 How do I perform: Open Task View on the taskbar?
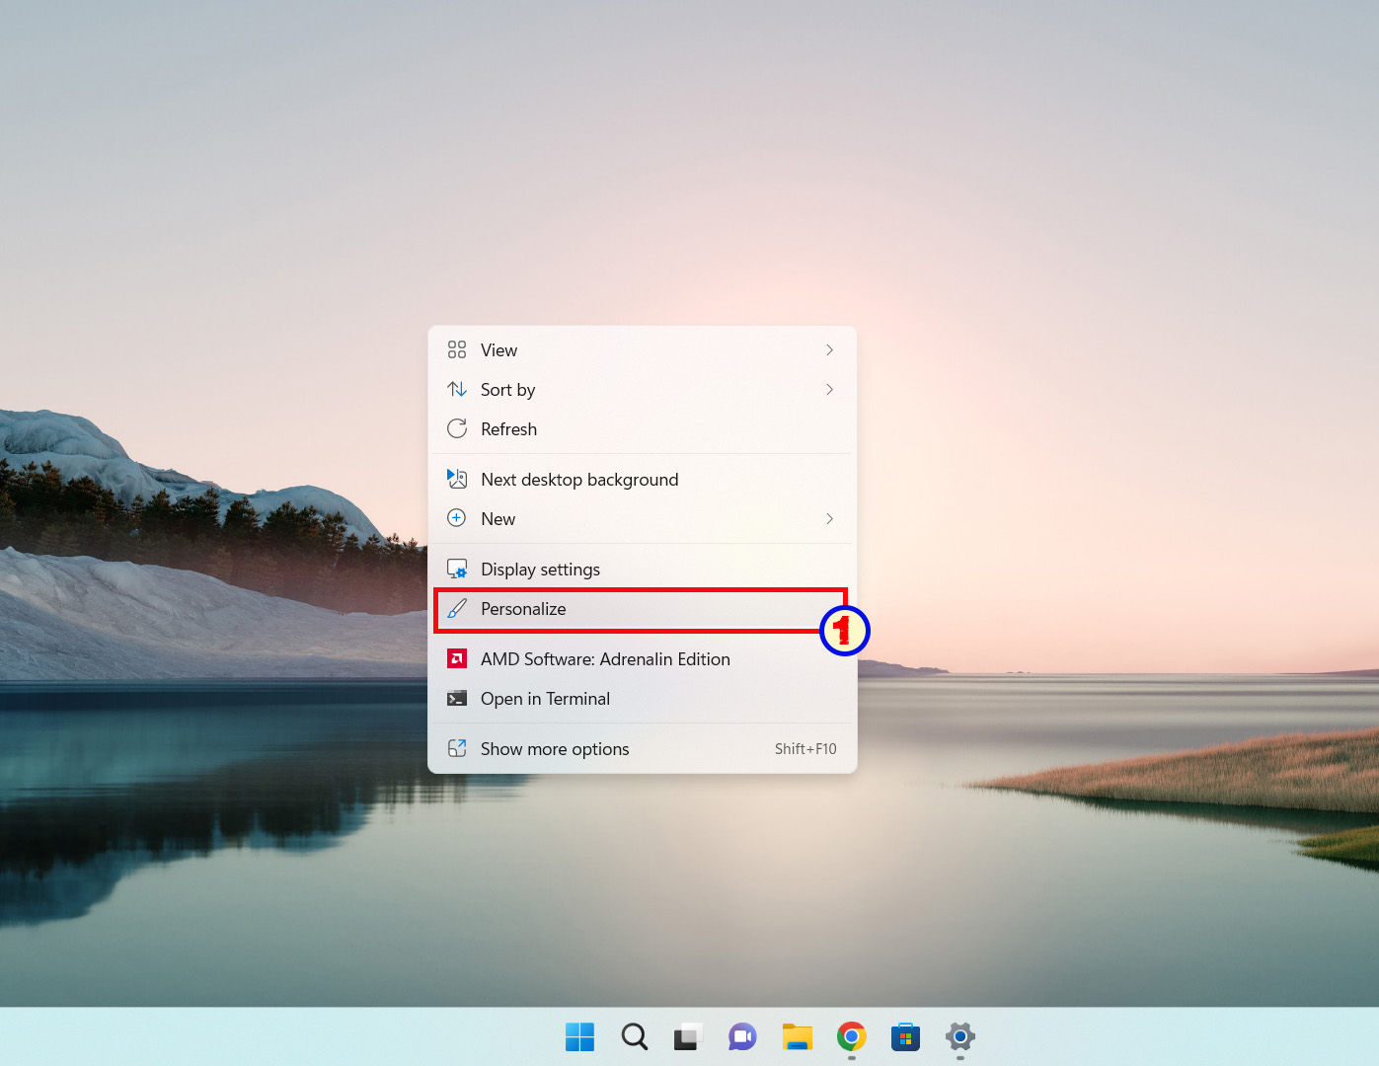(x=688, y=1036)
